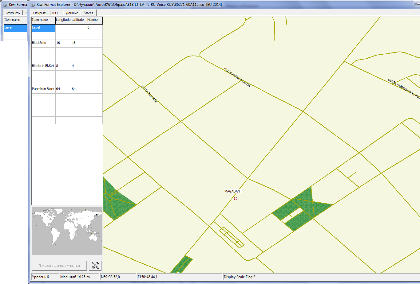Click the Открыть tab in the front window
Screen dimensions: 420x284
click(40, 13)
